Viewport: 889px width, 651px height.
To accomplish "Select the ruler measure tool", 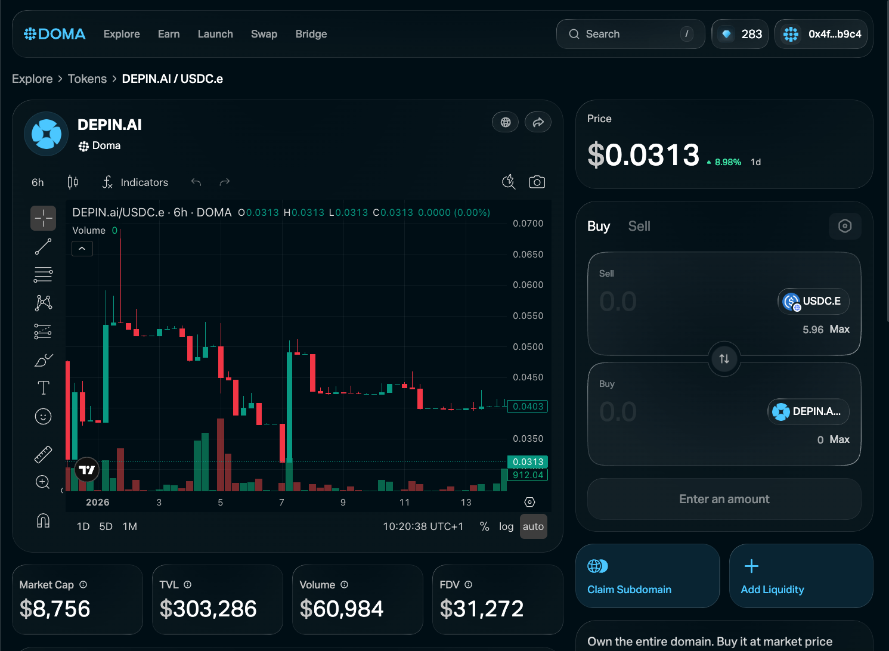I will click(x=43, y=454).
